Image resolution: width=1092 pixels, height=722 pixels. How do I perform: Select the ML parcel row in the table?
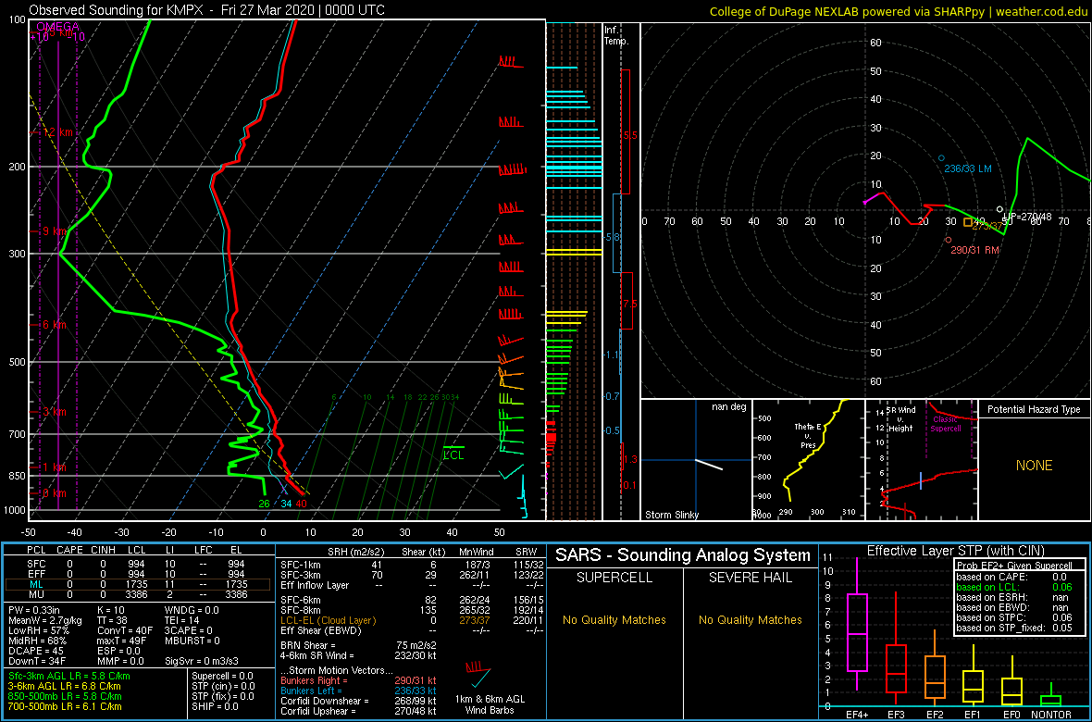(x=137, y=585)
